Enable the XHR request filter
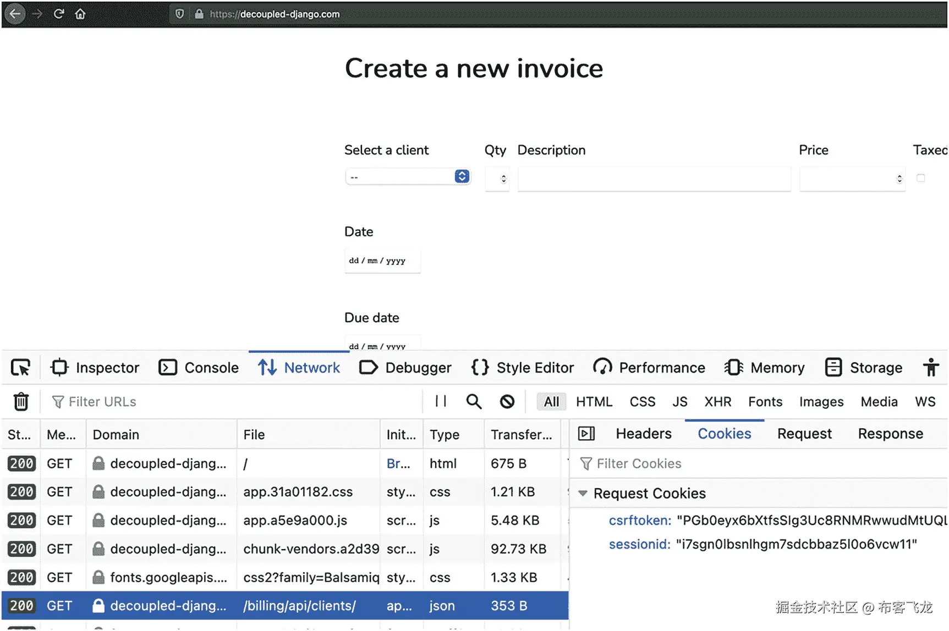 pyautogui.click(x=717, y=402)
